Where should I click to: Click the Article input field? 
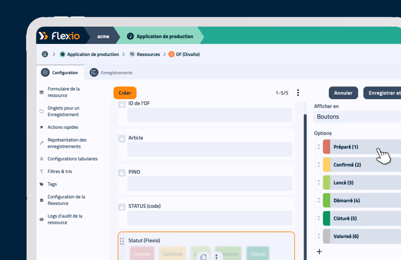tap(210, 149)
